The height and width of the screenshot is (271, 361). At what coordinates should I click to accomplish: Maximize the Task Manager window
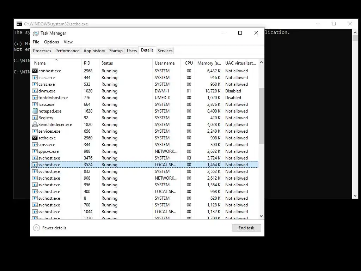pyautogui.click(x=240, y=33)
